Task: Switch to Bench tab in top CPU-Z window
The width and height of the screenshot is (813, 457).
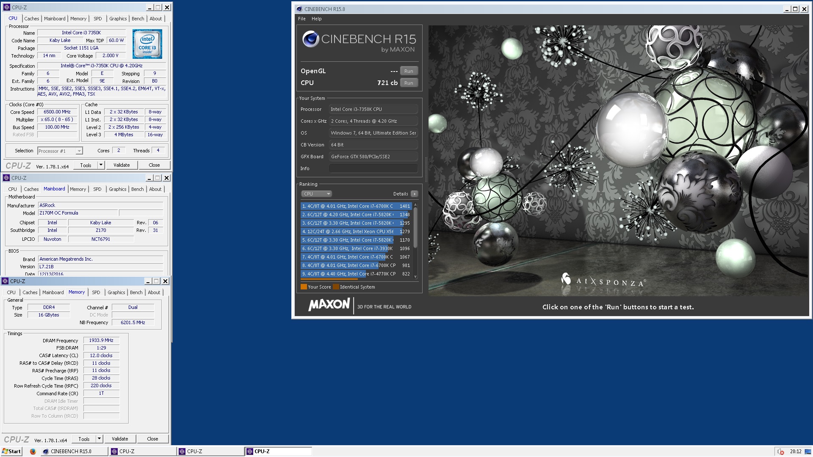Action: coord(138,19)
